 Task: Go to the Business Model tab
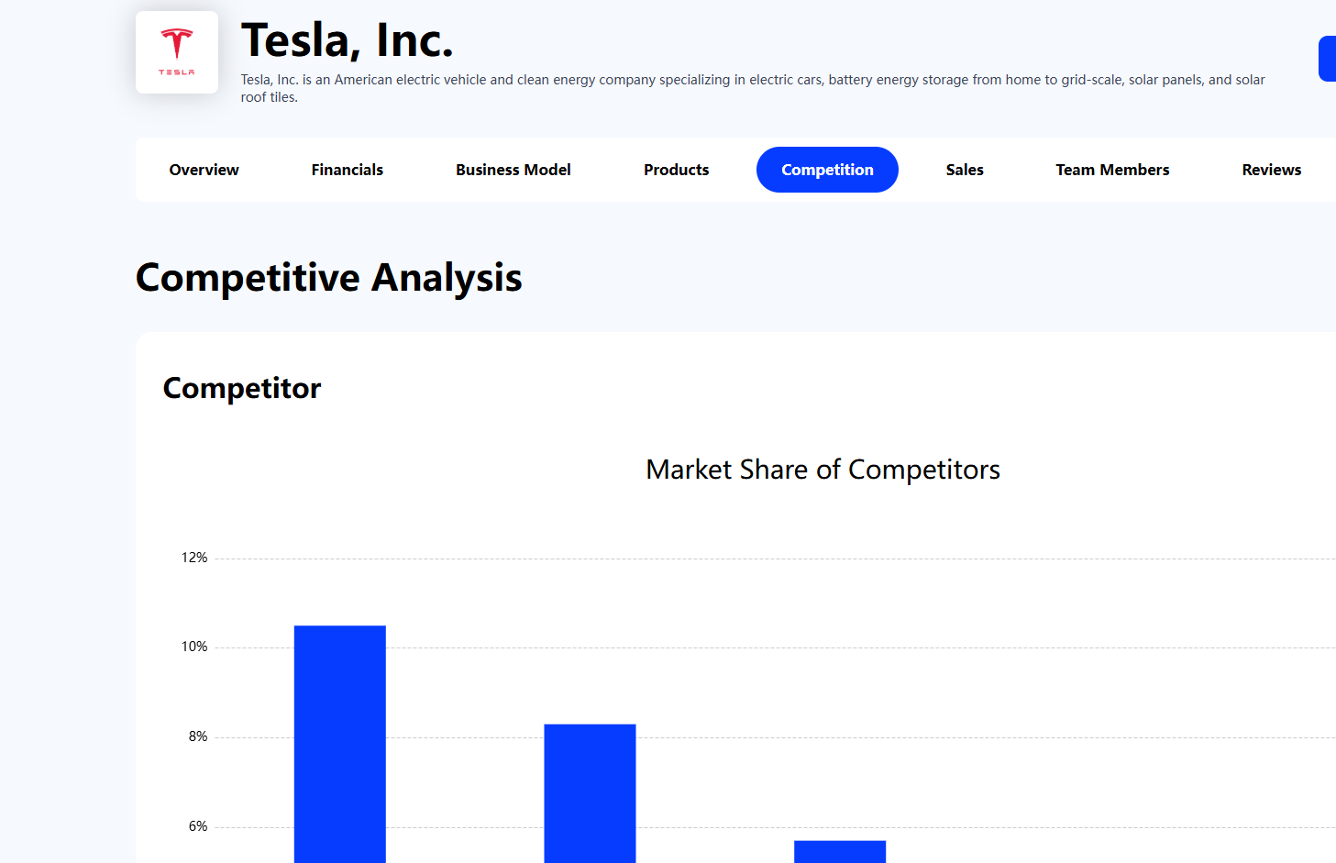(x=513, y=170)
